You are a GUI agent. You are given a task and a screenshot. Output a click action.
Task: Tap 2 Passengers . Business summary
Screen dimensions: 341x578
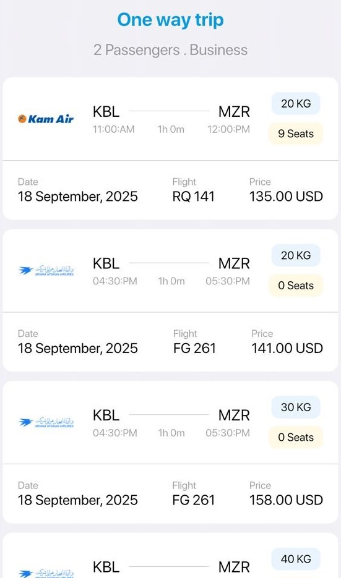click(x=171, y=50)
